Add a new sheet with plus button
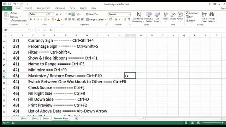The image size is (226, 127). pos(77,119)
